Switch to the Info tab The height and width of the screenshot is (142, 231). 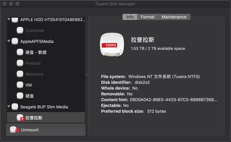[130, 17]
